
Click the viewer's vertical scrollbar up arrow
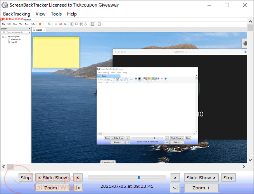click(250, 21)
